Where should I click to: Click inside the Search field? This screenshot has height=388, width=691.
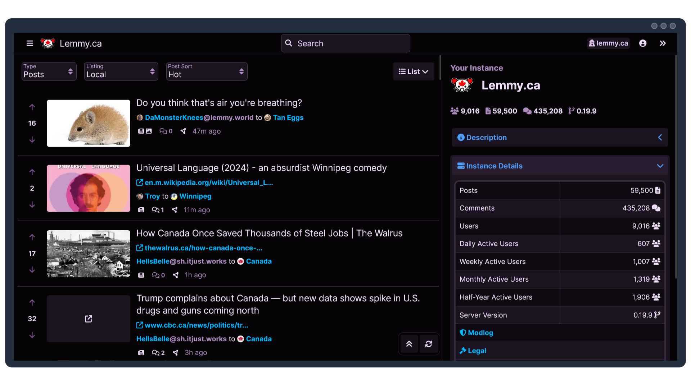(x=345, y=43)
